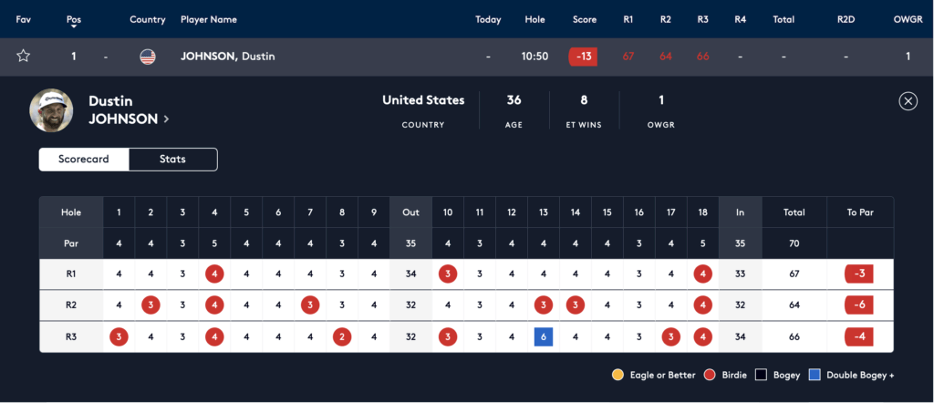The width and height of the screenshot is (934, 403).
Task: Click the R2 To Par -6 badge
Action: click(x=859, y=305)
